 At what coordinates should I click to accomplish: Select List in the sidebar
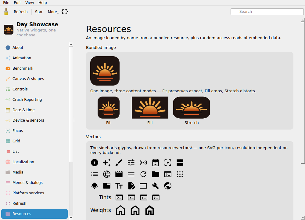click(x=34, y=152)
